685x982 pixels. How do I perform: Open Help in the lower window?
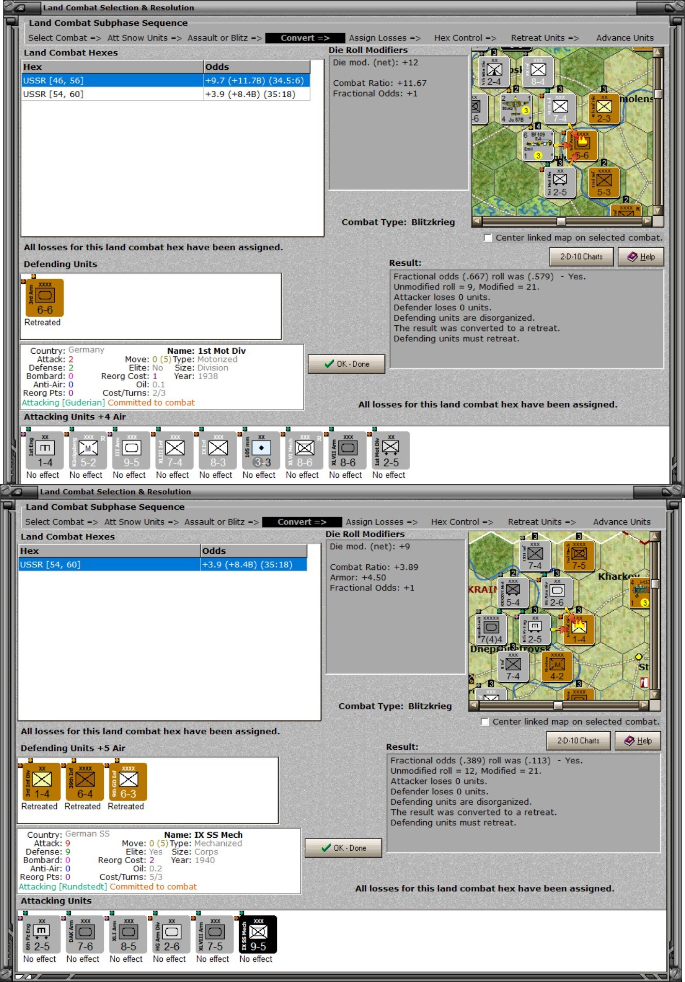click(637, 741)
